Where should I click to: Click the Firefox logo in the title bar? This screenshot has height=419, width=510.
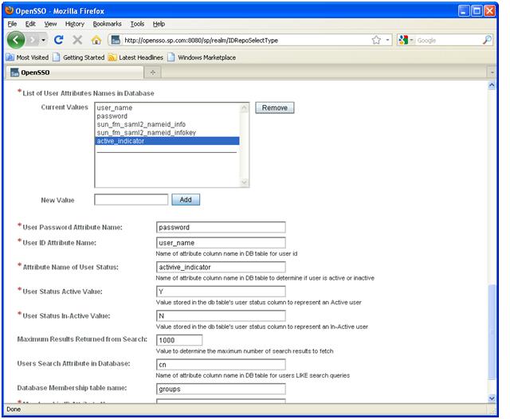coord(9,10)
